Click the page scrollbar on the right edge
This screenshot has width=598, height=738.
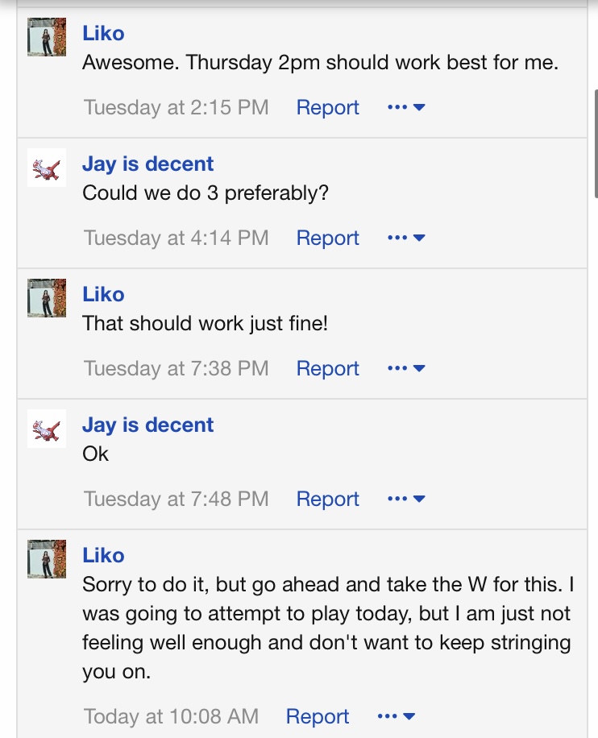596,143
